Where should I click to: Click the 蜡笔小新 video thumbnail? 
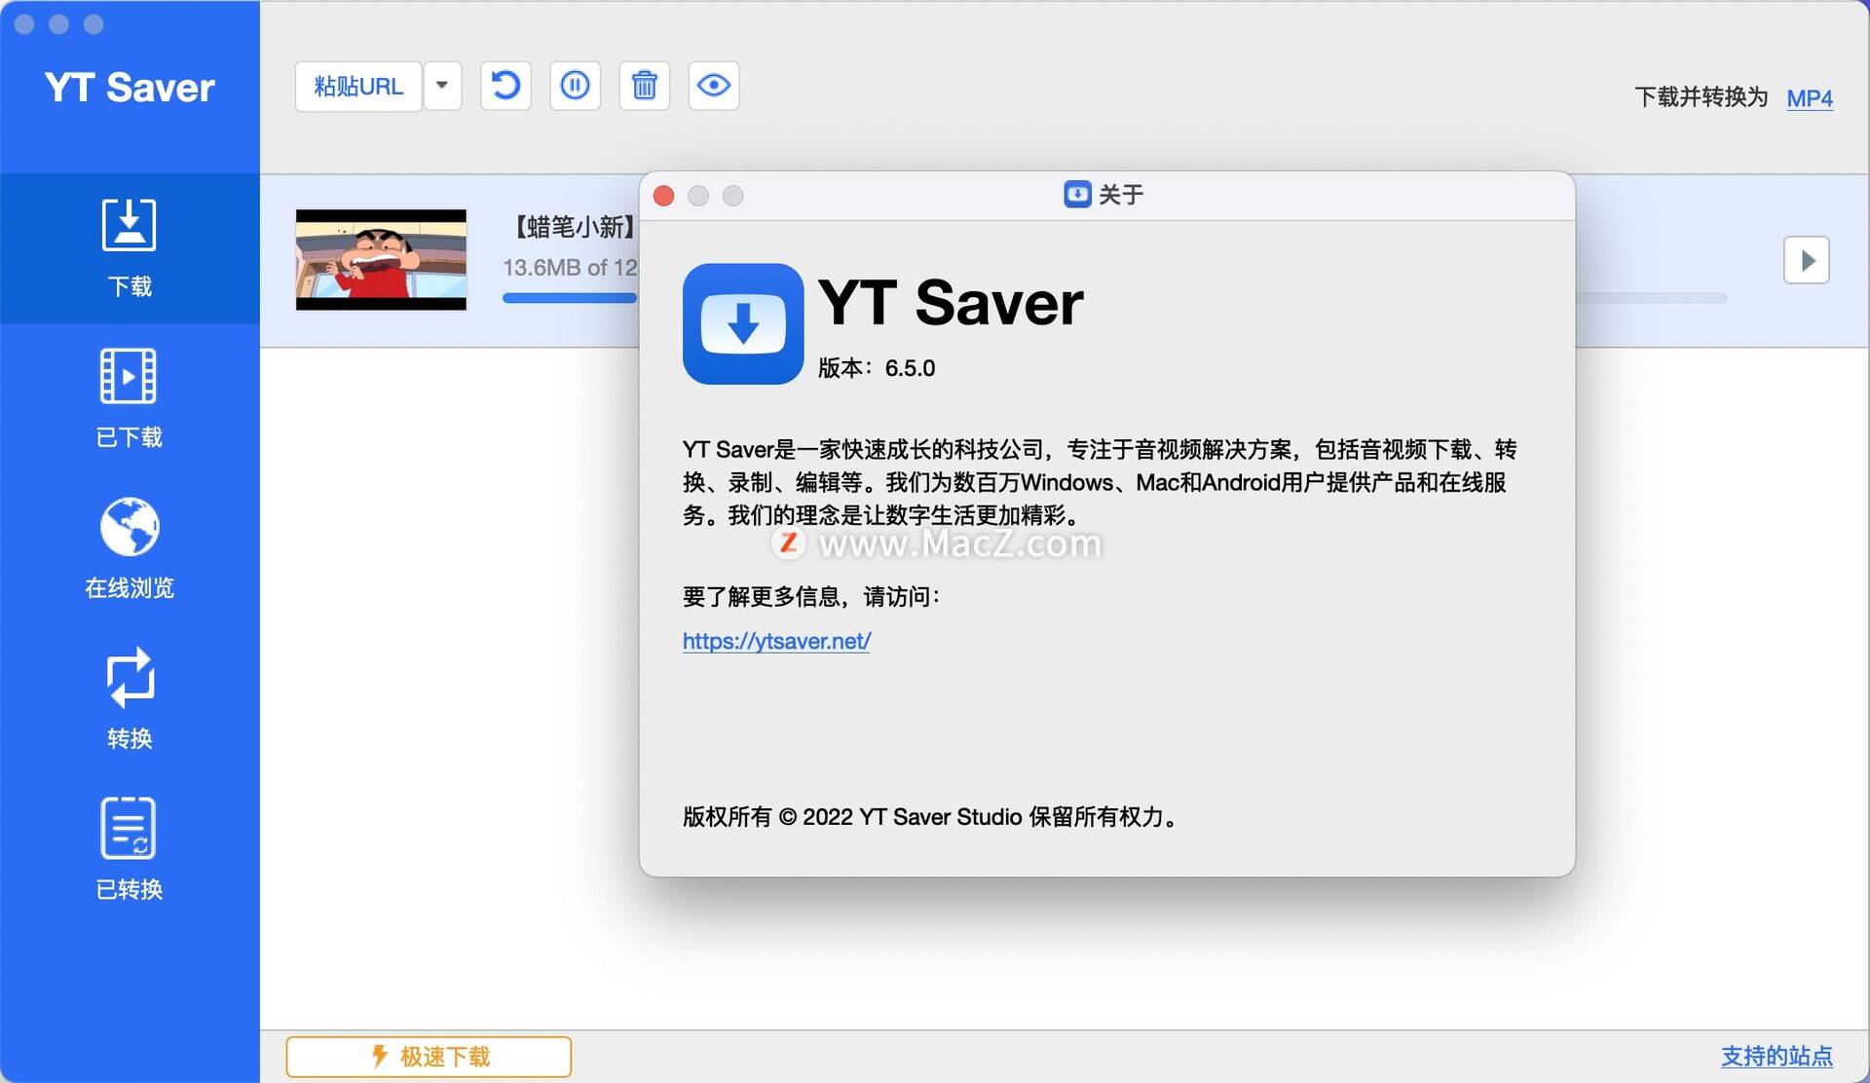[381, 260]
